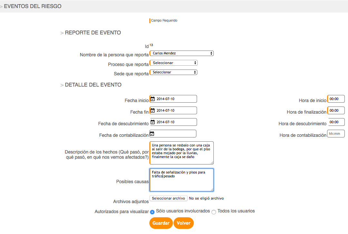
Task: Open the Fecha de contabilización calendar icon
Action: pos(152,134)
